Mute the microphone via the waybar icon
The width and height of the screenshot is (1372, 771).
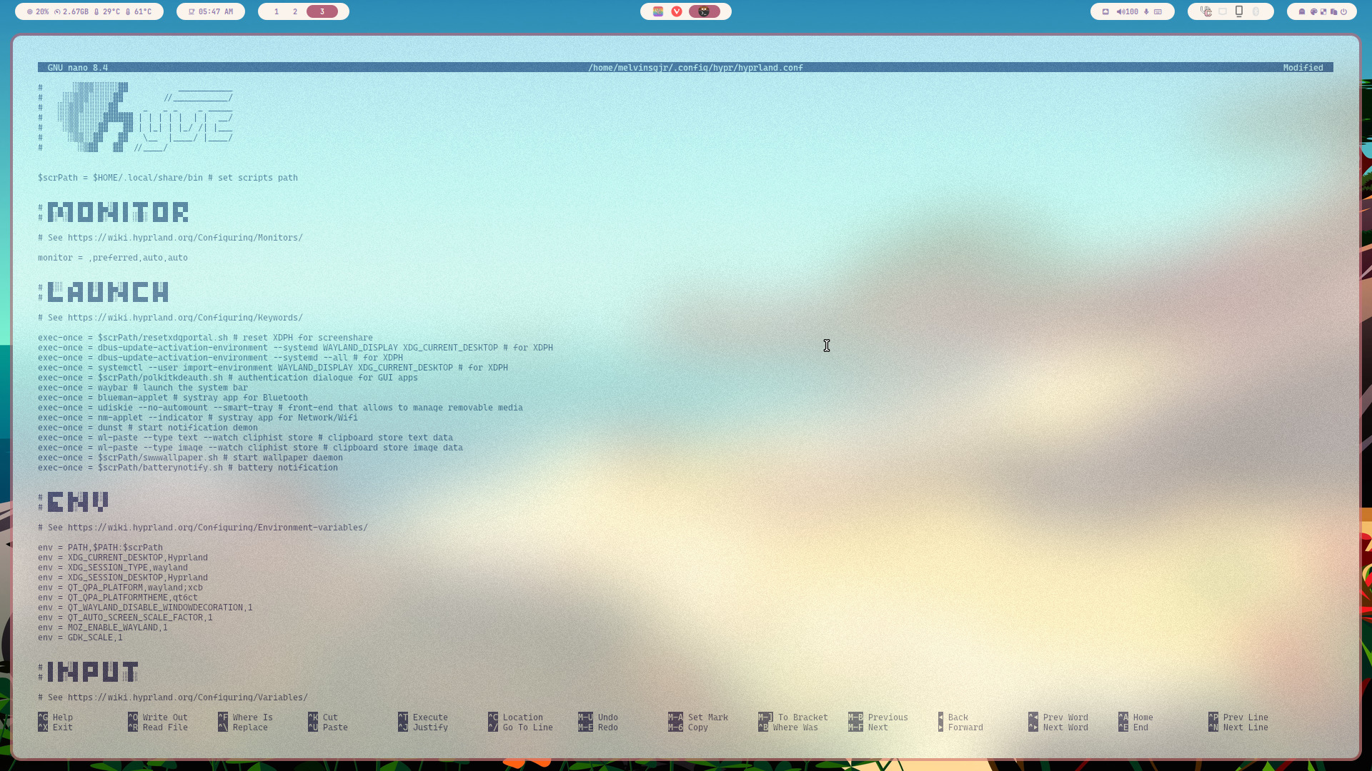[x=1146, y=11]
